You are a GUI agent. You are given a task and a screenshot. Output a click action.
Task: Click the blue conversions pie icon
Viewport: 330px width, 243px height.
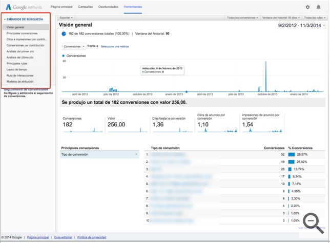[x=64, y=34]
